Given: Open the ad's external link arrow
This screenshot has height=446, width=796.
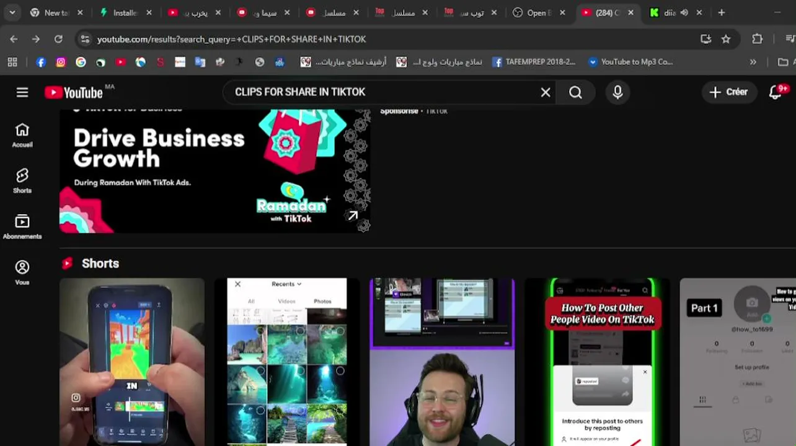Looking at the screenshot, I should click(353, 216).
